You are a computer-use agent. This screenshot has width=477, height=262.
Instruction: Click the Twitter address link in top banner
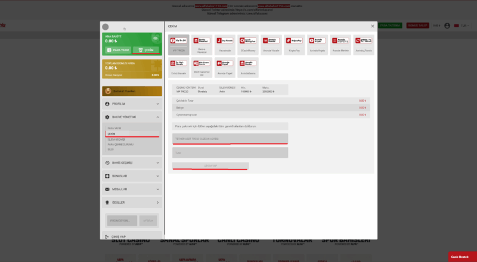point(254,10)
